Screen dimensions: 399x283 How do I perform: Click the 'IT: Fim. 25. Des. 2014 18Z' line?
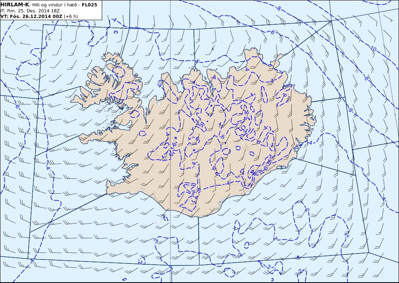[30, 11]
